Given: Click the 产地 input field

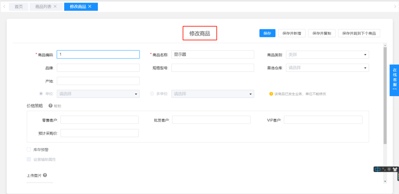Looking at the screenshot, I should click(98, 81).
